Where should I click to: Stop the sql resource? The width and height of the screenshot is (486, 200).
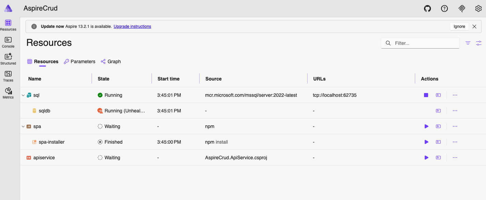coord(426,95)
